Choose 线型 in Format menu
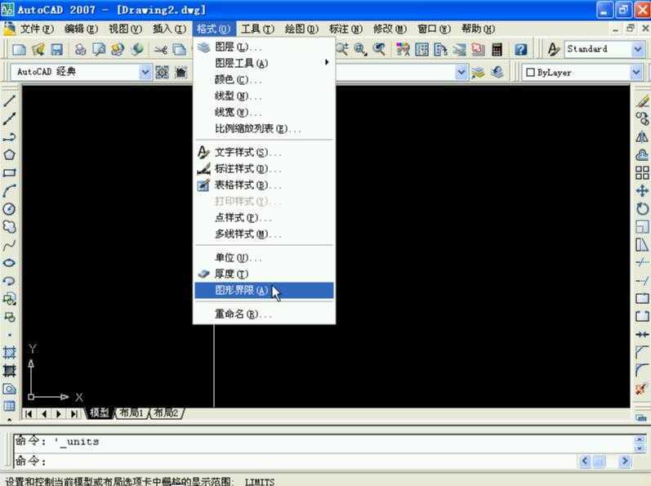Image resolution: width=651 pixels, height=486 pixels. point(264,96)
